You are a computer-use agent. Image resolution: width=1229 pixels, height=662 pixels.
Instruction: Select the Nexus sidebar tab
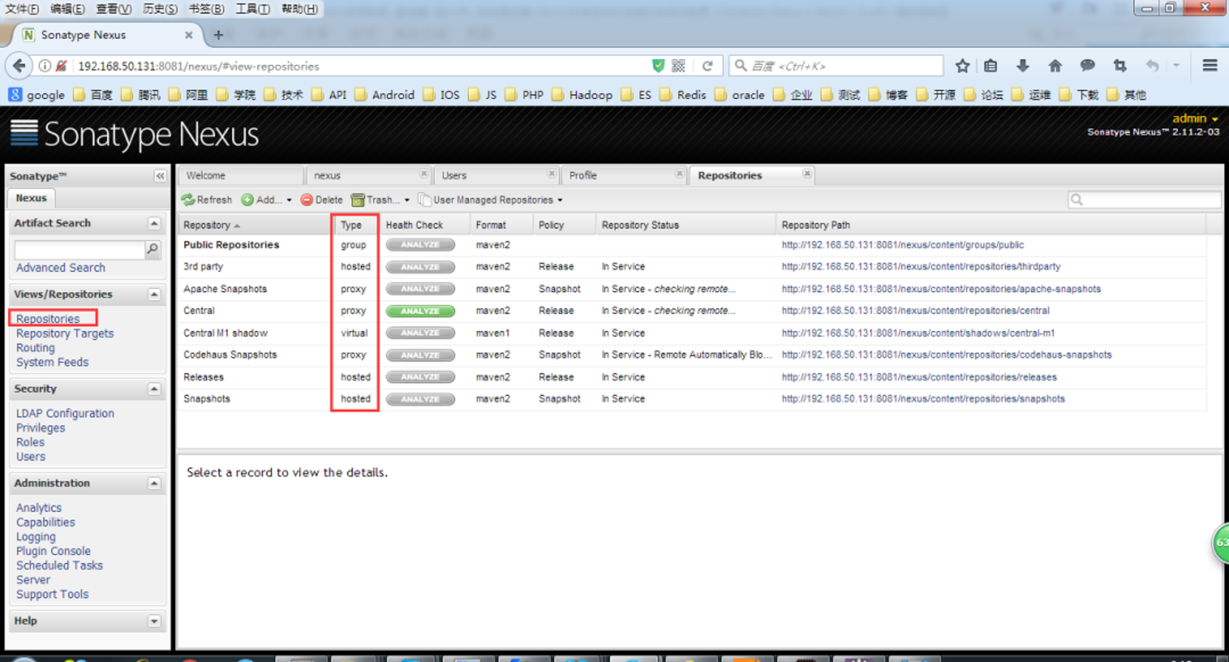point(31,198)
